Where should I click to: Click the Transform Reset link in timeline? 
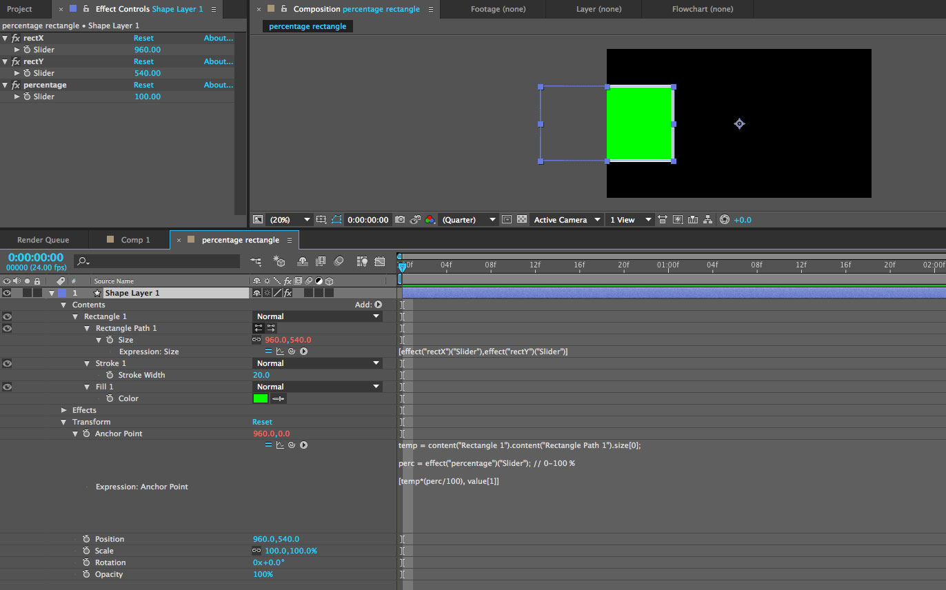pyautogui.click(x=262, y=422)
